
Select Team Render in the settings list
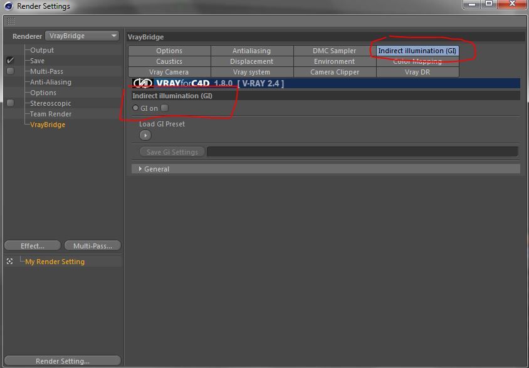click(x=51, y=114)
